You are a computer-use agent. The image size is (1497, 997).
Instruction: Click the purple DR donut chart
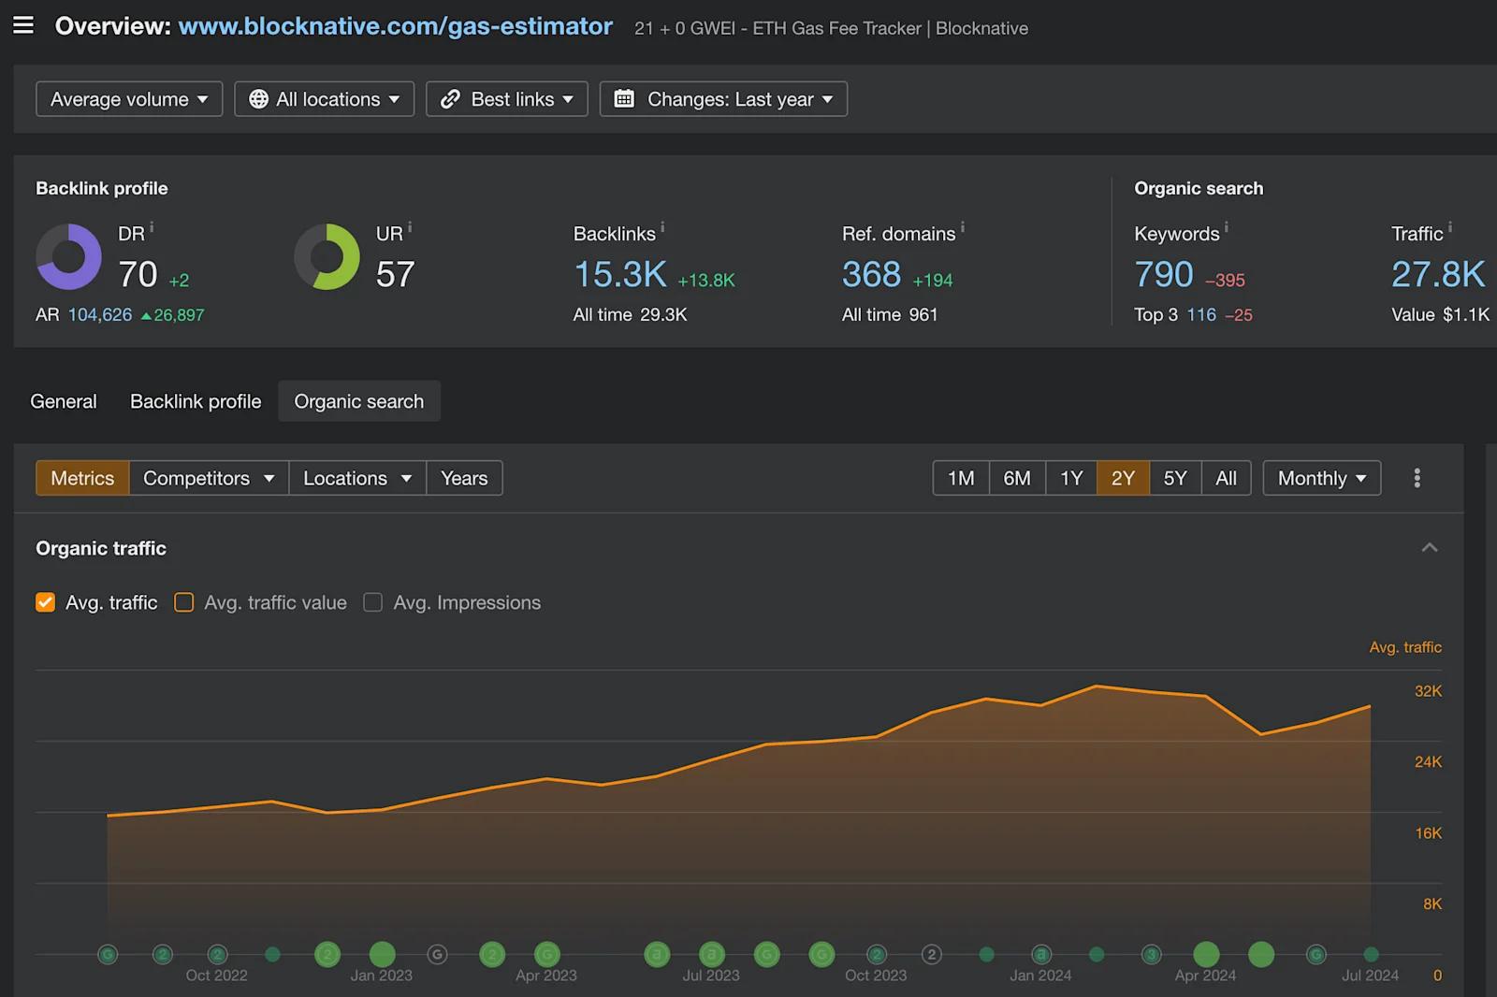coord(68,256)
